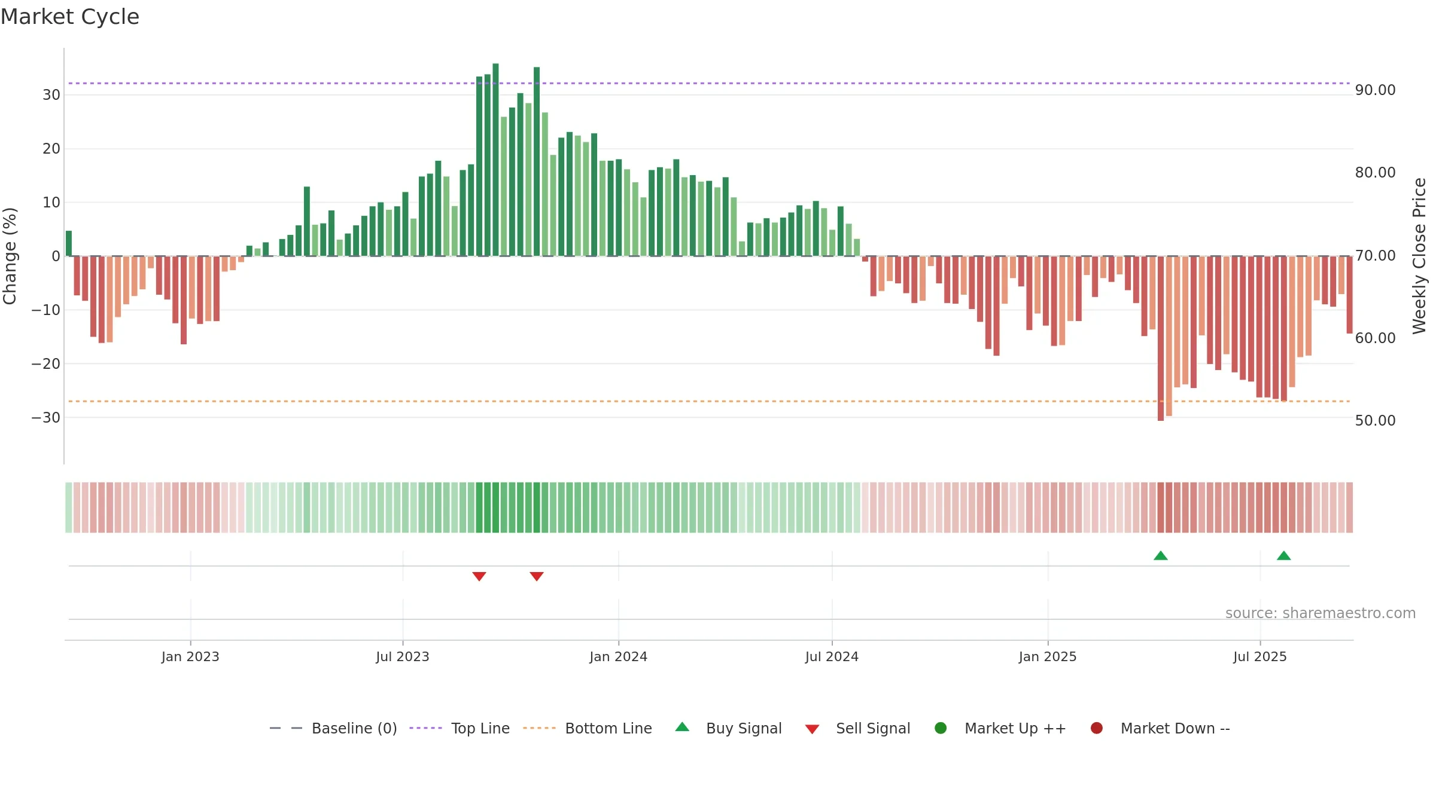
Task: Click the tallest green bar near 36%
Action: click(495, 160)
